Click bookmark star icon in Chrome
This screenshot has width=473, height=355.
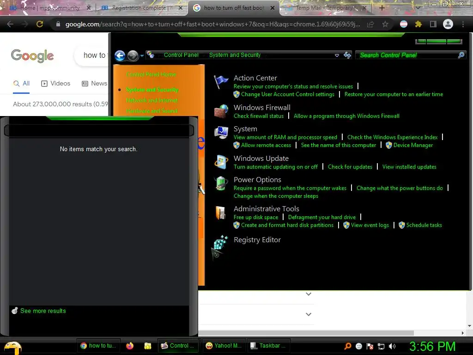click(x=385, y=24)
